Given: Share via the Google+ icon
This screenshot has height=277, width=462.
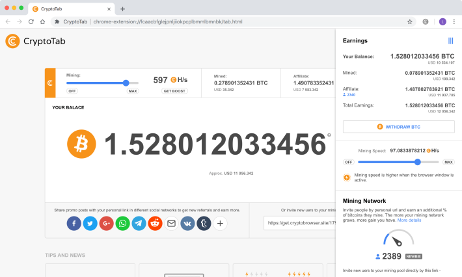Looking at the screenshot, I should 106,224.
